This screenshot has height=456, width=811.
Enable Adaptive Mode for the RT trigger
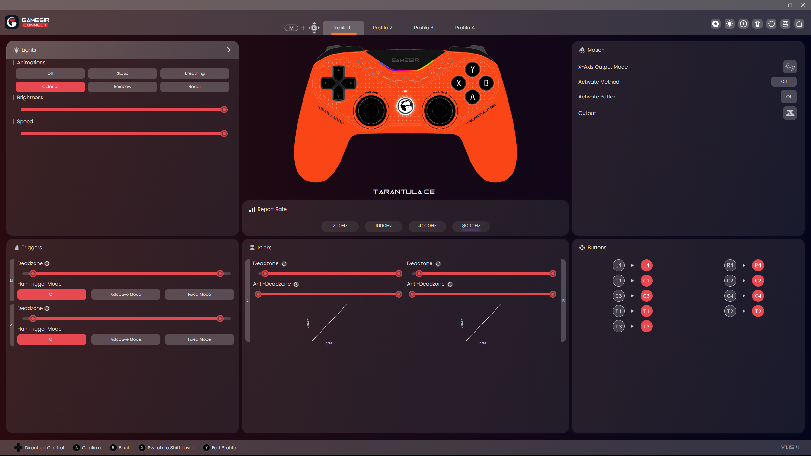(126, 339)
